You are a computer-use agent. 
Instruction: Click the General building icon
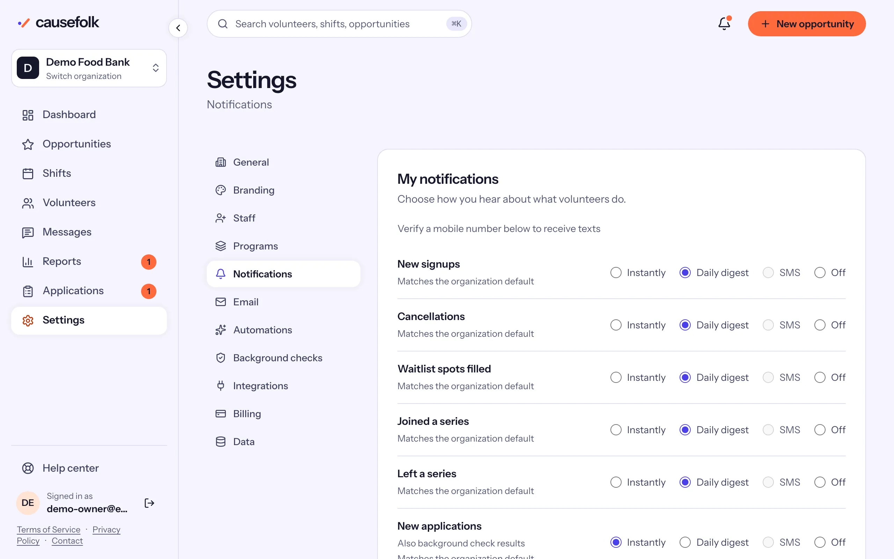(221, 162)
